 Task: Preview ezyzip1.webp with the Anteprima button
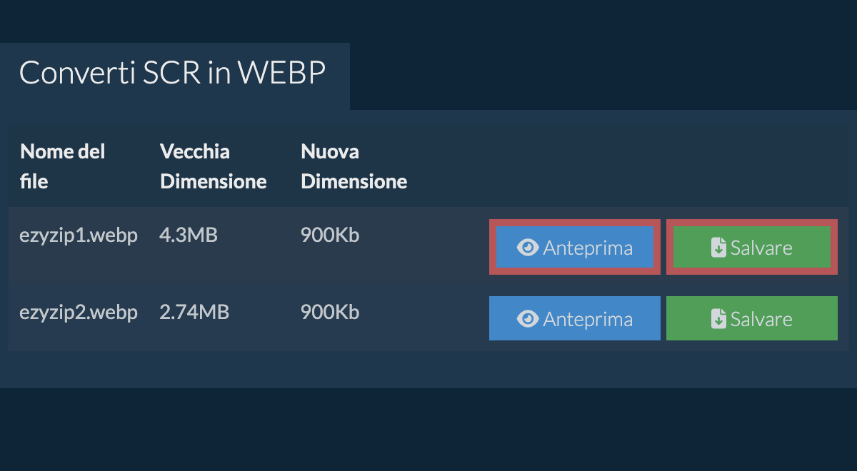[575, 248]
